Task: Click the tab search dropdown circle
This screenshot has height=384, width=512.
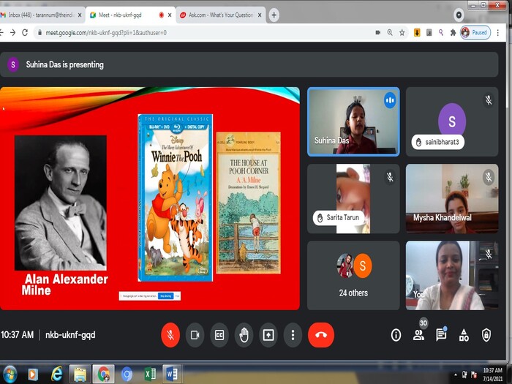Action: point(459,15)
